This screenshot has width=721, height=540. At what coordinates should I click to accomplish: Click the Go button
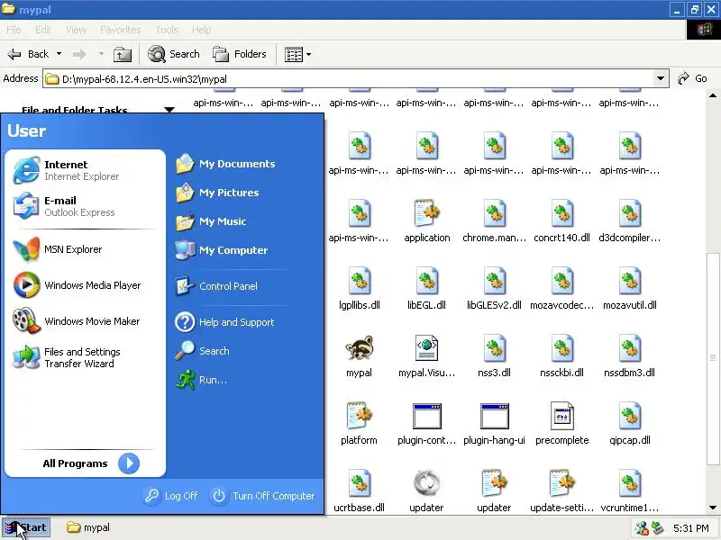692,78
